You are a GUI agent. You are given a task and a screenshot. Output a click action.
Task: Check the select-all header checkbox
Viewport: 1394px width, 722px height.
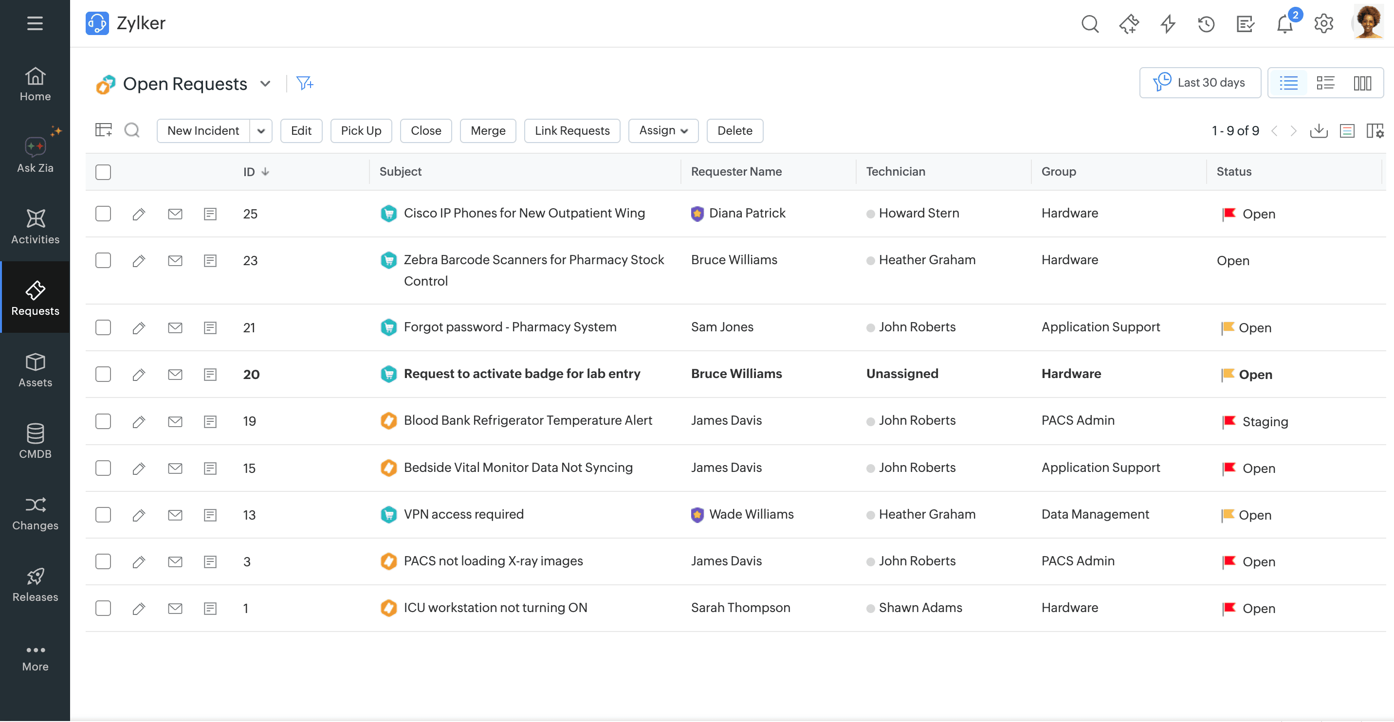pos(103,172)
